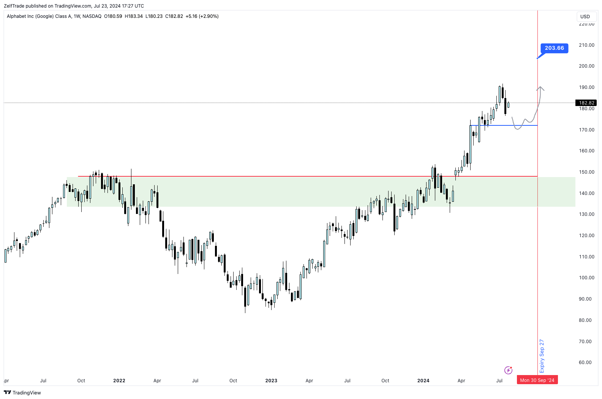Image resolution: width=602 pixels, height=399 pixels.
Task: Click the 2023 label on time axis
Action: (271, 381)
